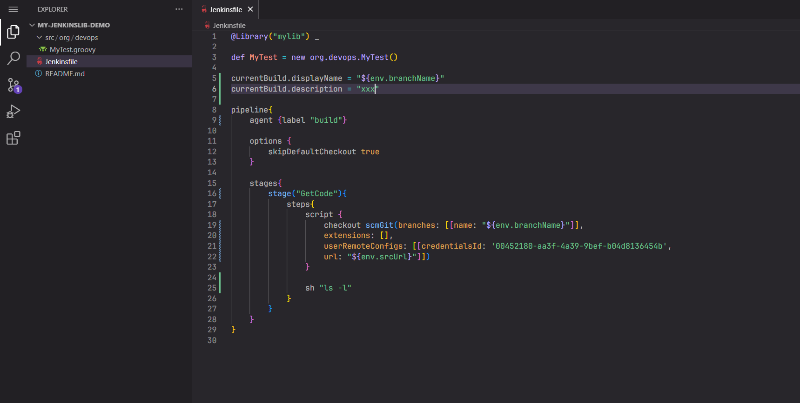This screenshot has width=800, height=403.
Task: Click the "xxx" string on line 6
Action: (368, 89)
